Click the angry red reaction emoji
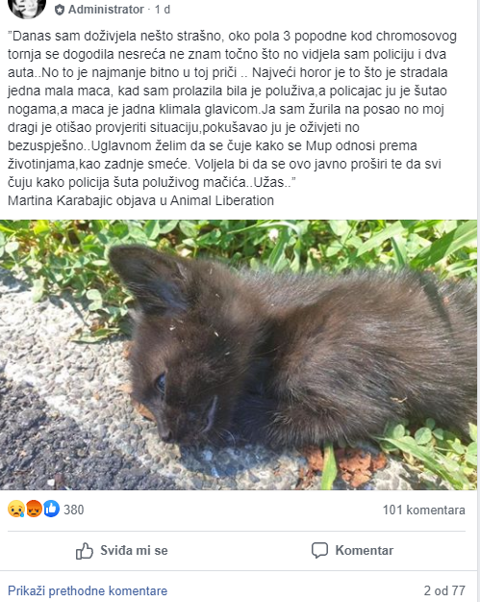The height and width of the screenshot is (602, 480). tap(34, 510)
